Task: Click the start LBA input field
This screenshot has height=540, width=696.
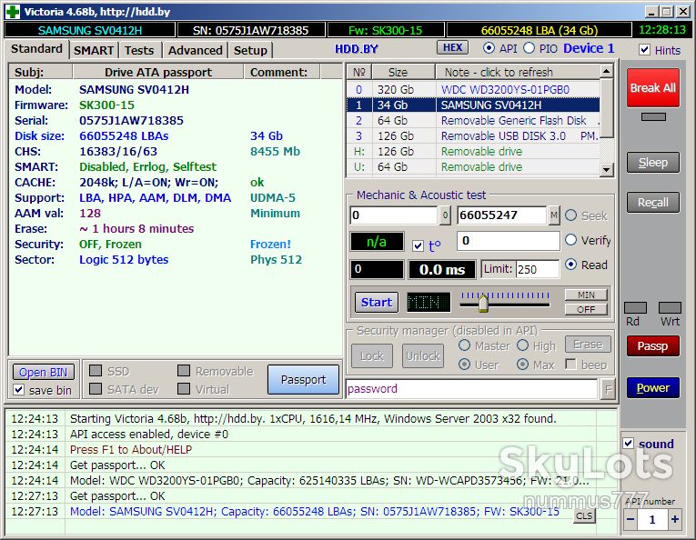Action: pos(394,215)
